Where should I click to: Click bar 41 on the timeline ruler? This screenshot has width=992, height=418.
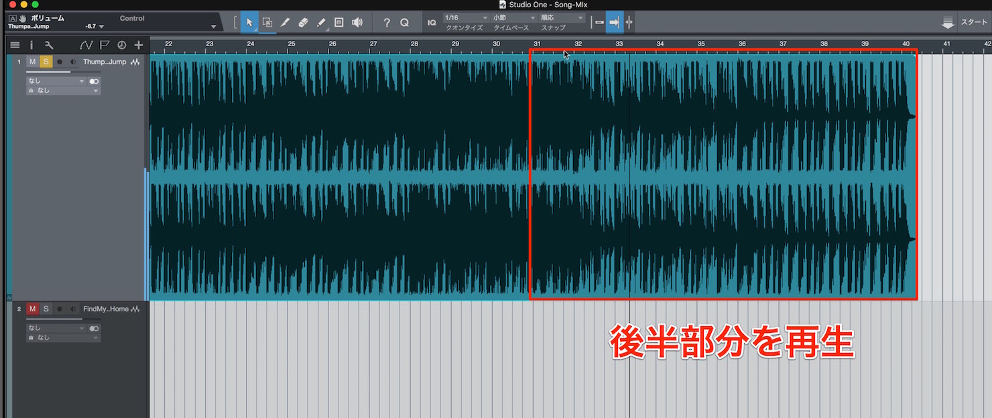coord(946,44)
